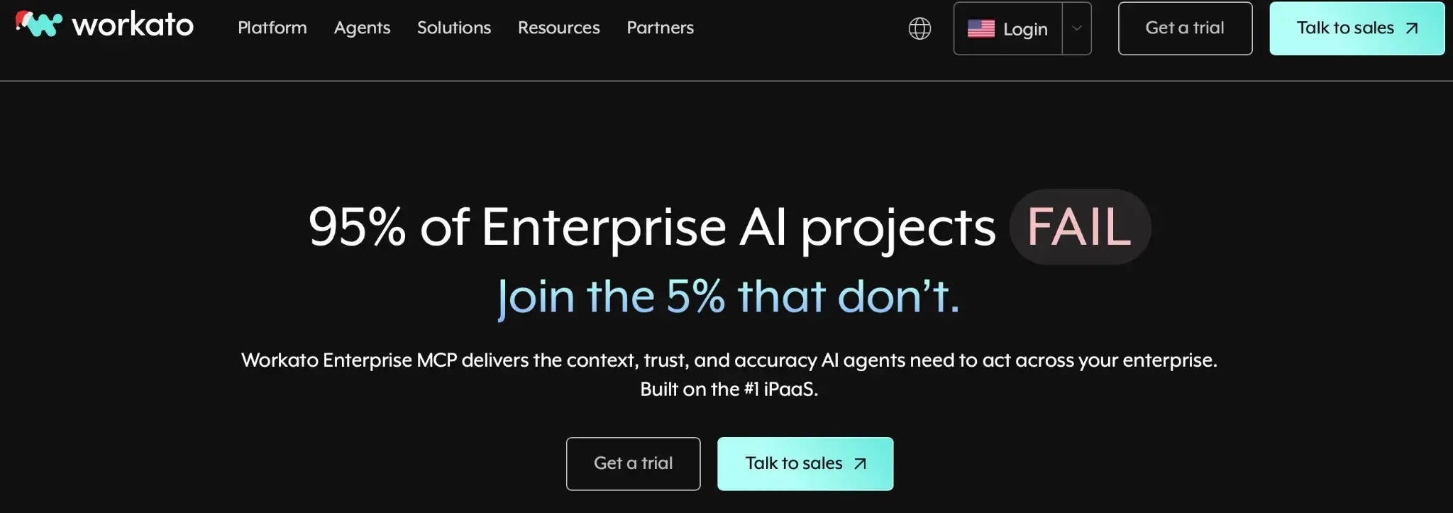This screenshot has height=513, width=1453.
Task: Open the Agents menu
Action: tap(362, 28)
